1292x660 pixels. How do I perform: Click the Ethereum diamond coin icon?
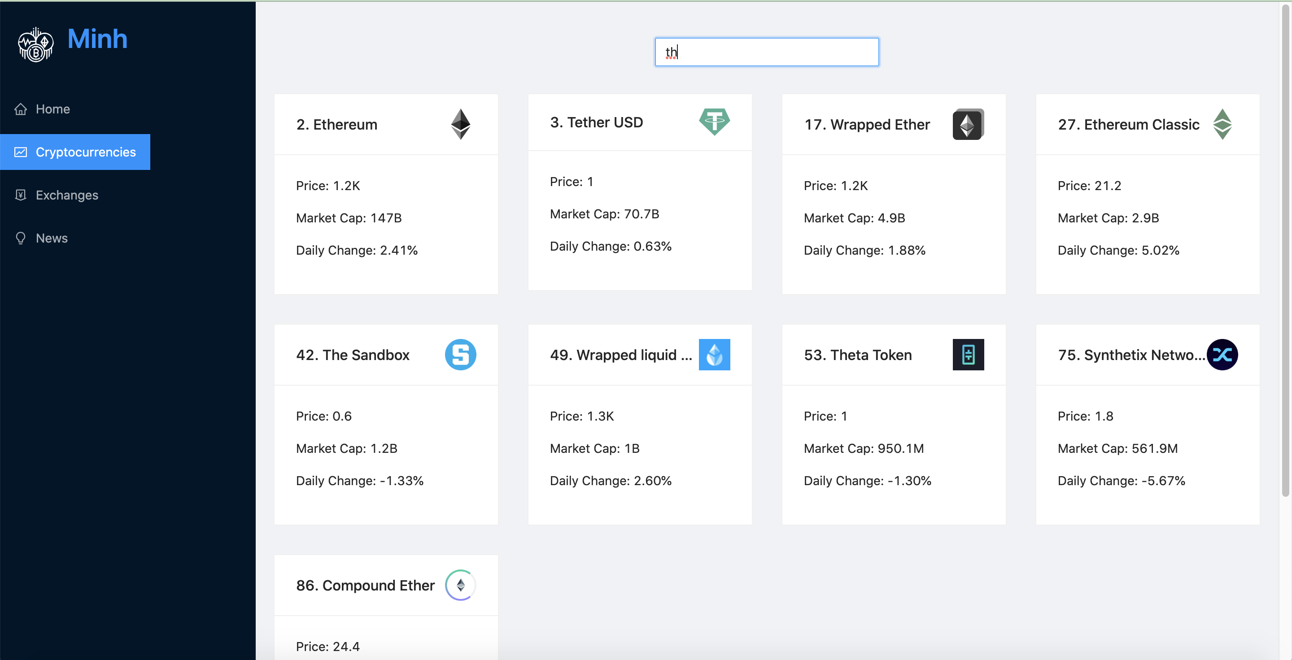(x=460, y=124)
